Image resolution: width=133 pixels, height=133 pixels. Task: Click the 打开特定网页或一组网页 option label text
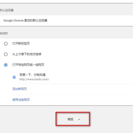tap(28, 65)
